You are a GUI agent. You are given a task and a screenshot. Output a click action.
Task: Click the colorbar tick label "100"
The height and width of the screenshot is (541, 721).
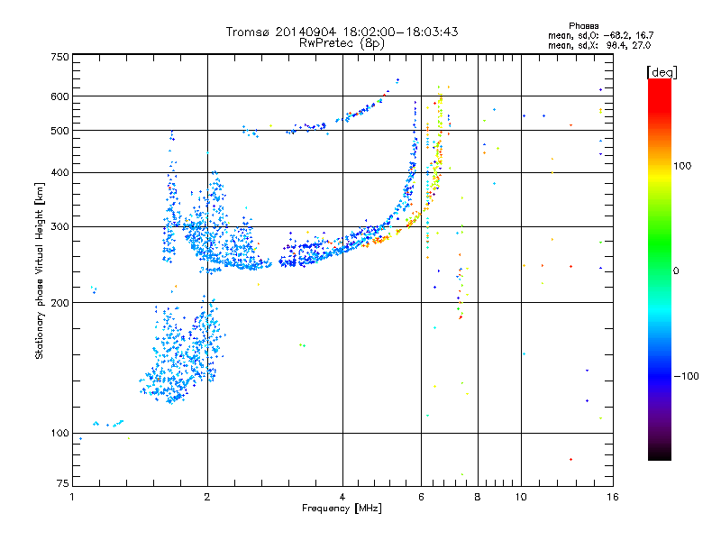(682, 166)
